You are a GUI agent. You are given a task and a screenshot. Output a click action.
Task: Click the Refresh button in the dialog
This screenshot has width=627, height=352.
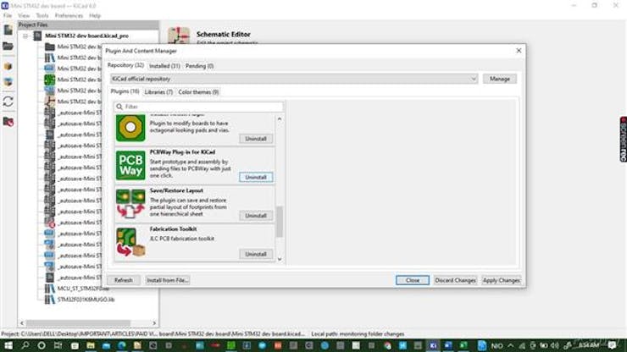click(123, 280)
